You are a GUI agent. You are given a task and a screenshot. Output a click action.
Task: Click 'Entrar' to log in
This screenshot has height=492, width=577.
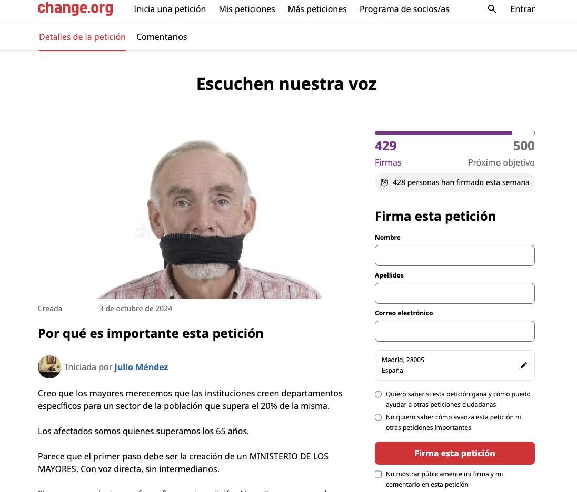(523, 9)
